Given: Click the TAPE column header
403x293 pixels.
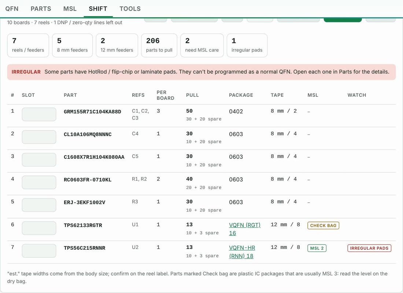Looking at the screenshot, I should [x=277, y=95].
